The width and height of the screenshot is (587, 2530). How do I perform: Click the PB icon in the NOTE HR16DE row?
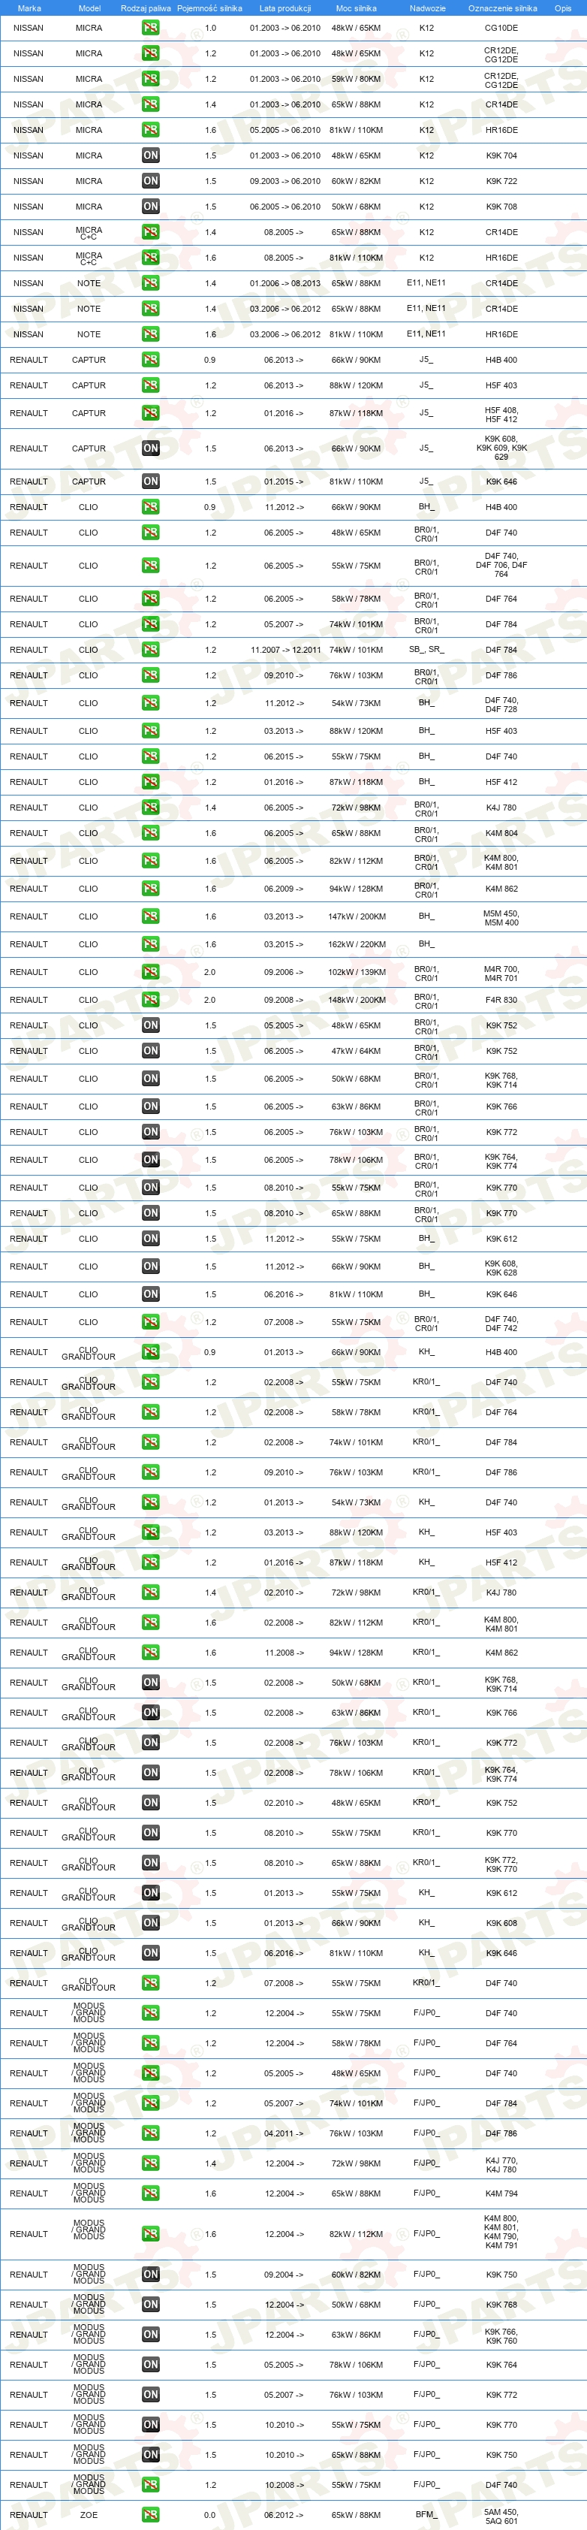coord(150,334)
